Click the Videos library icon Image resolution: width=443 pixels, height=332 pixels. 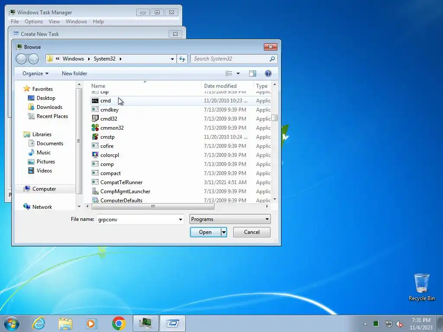tap(31, 170)
